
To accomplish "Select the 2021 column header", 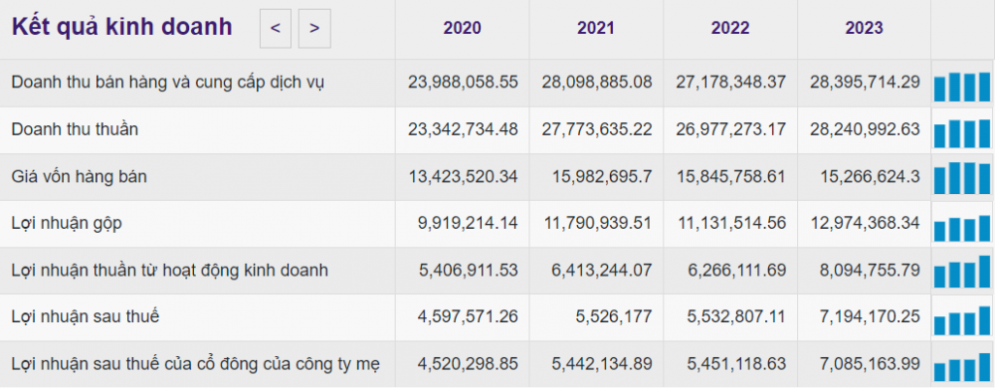I will 596,29.
